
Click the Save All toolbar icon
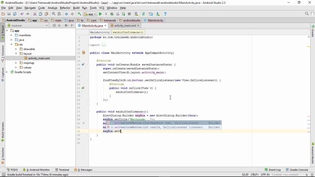coord(9,14)
